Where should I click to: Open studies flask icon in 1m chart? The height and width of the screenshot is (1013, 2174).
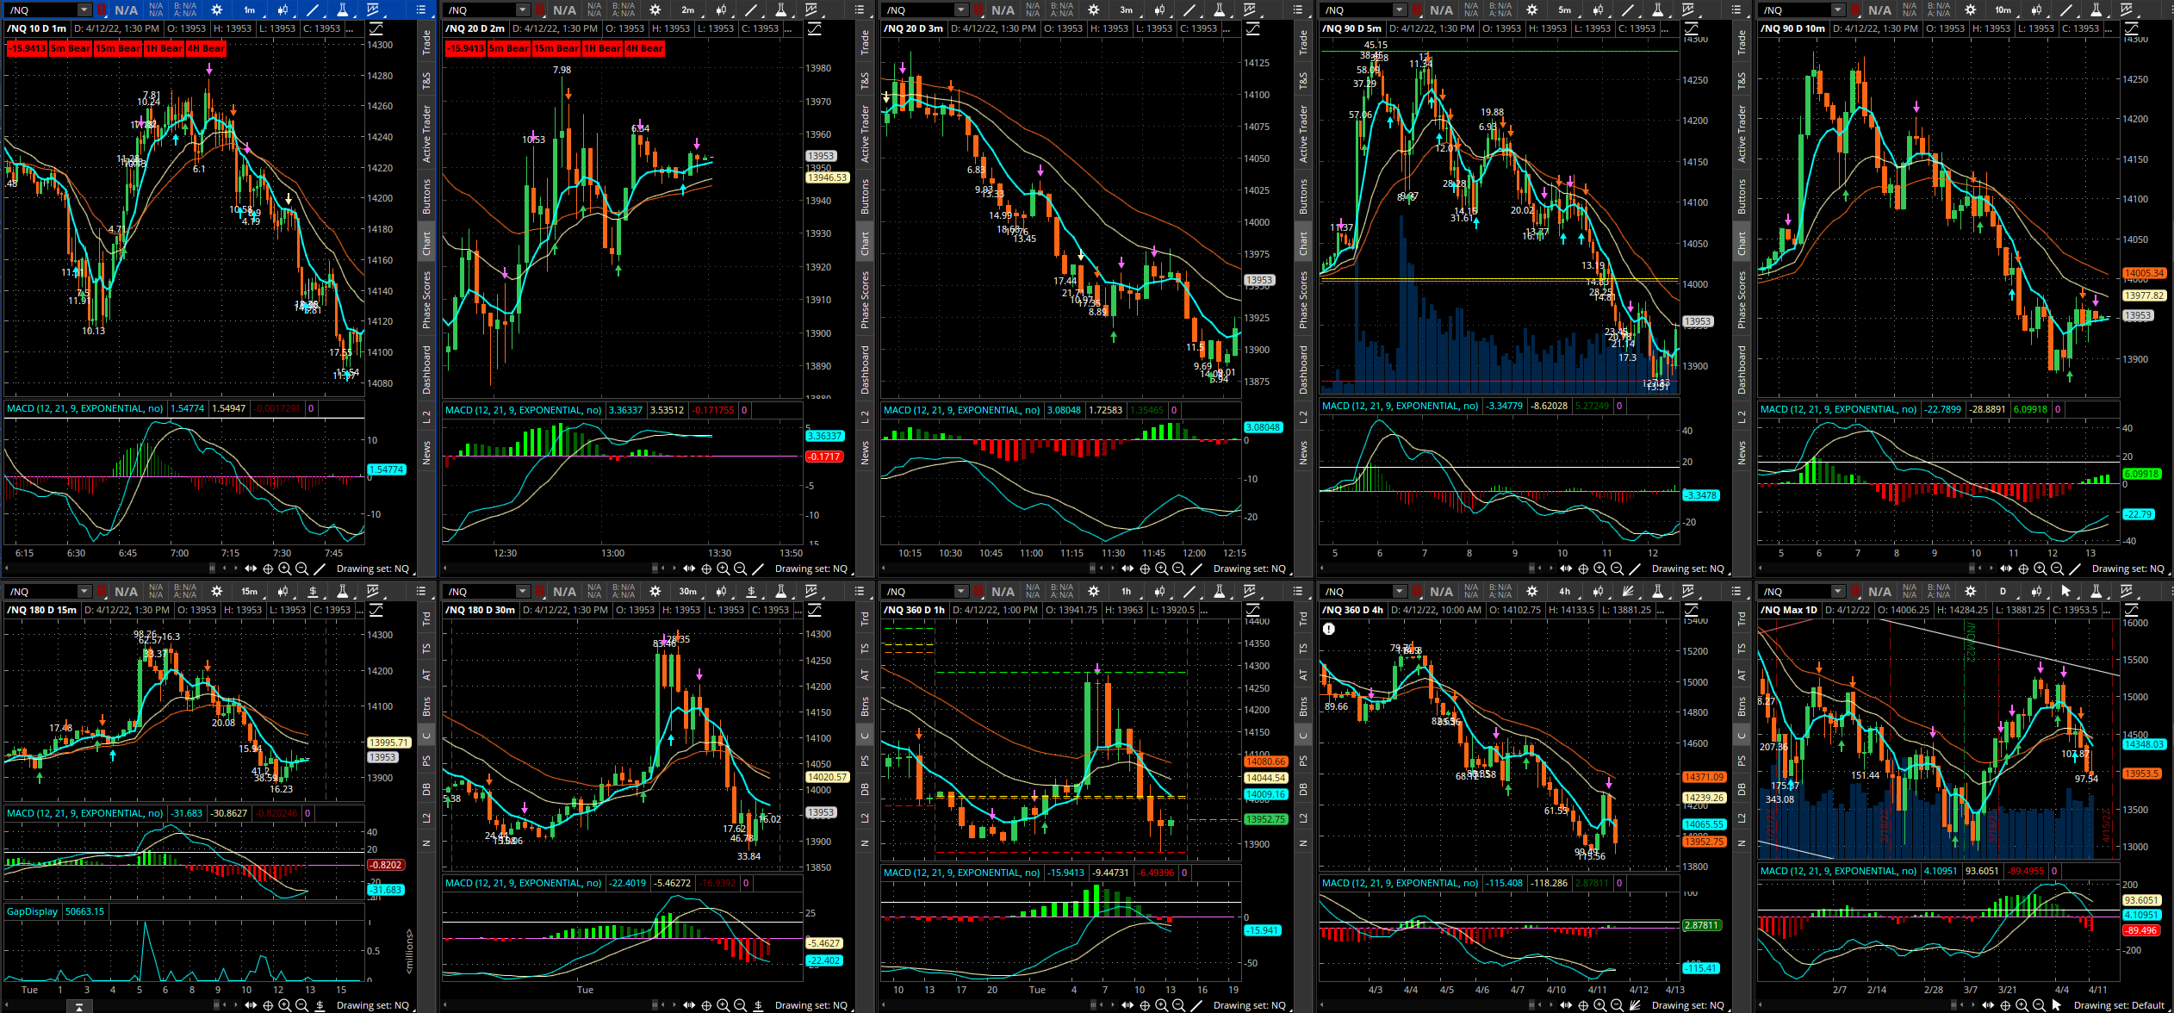click(x=343, y=10)
